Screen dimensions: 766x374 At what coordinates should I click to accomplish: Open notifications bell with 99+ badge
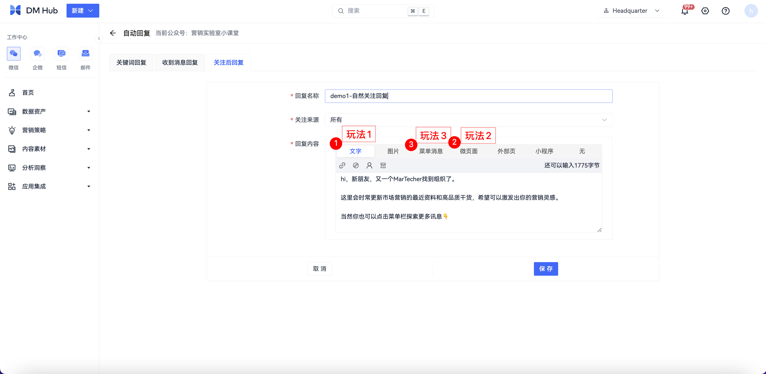point(685,11)
